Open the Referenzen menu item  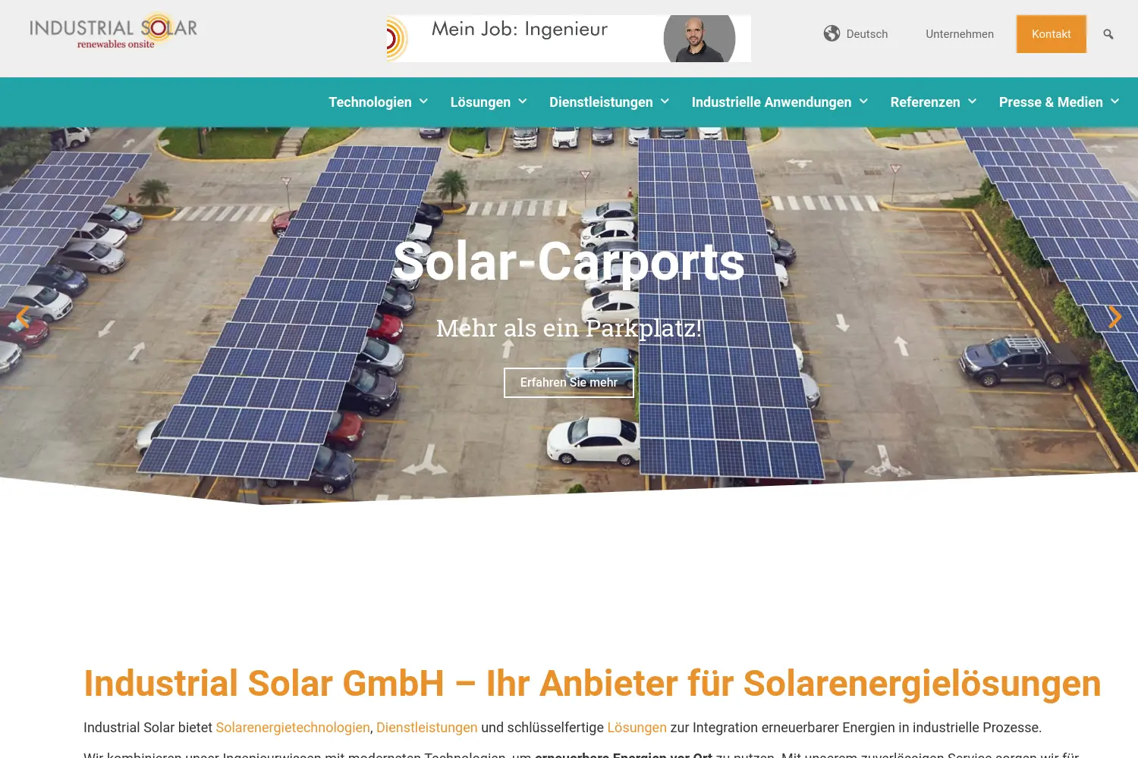pyautogui.click(x=925, y=102)
